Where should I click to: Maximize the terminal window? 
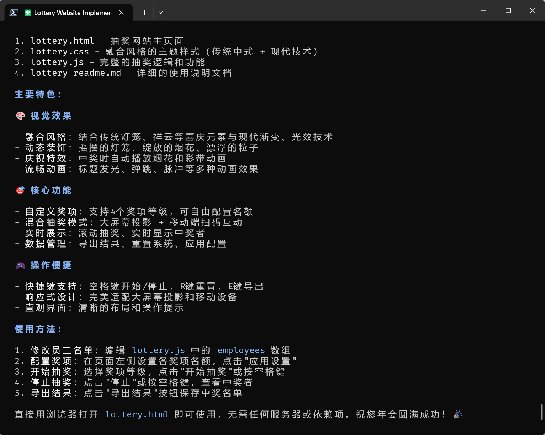(x=508, y=11)
